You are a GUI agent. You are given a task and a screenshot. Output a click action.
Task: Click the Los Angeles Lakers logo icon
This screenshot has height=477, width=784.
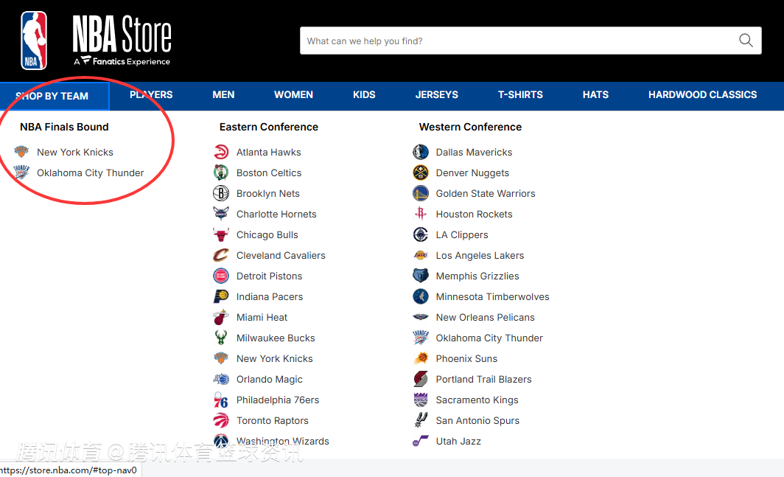click(421, 255)
